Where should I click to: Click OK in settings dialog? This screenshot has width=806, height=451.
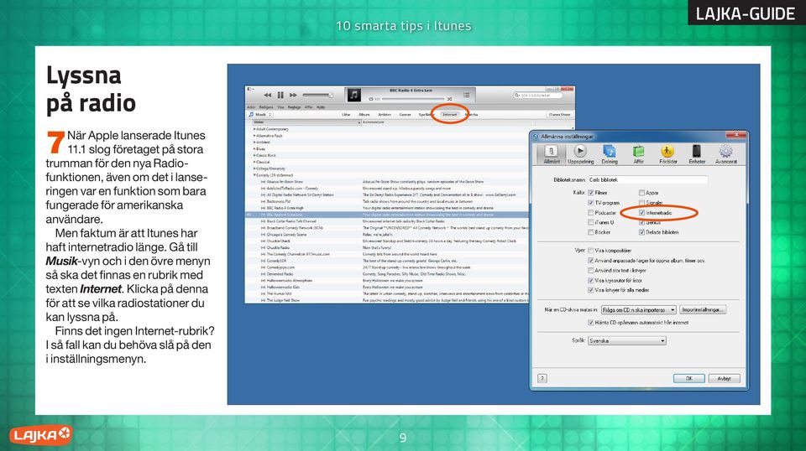pos(688,379)
